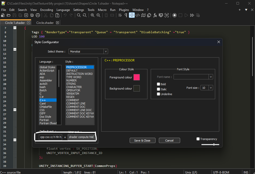The height and width of the screenshot is (174, 255).
Task: Collapse the fold marker at line 26
Action: pyautogui.click(x=15, y=110)
